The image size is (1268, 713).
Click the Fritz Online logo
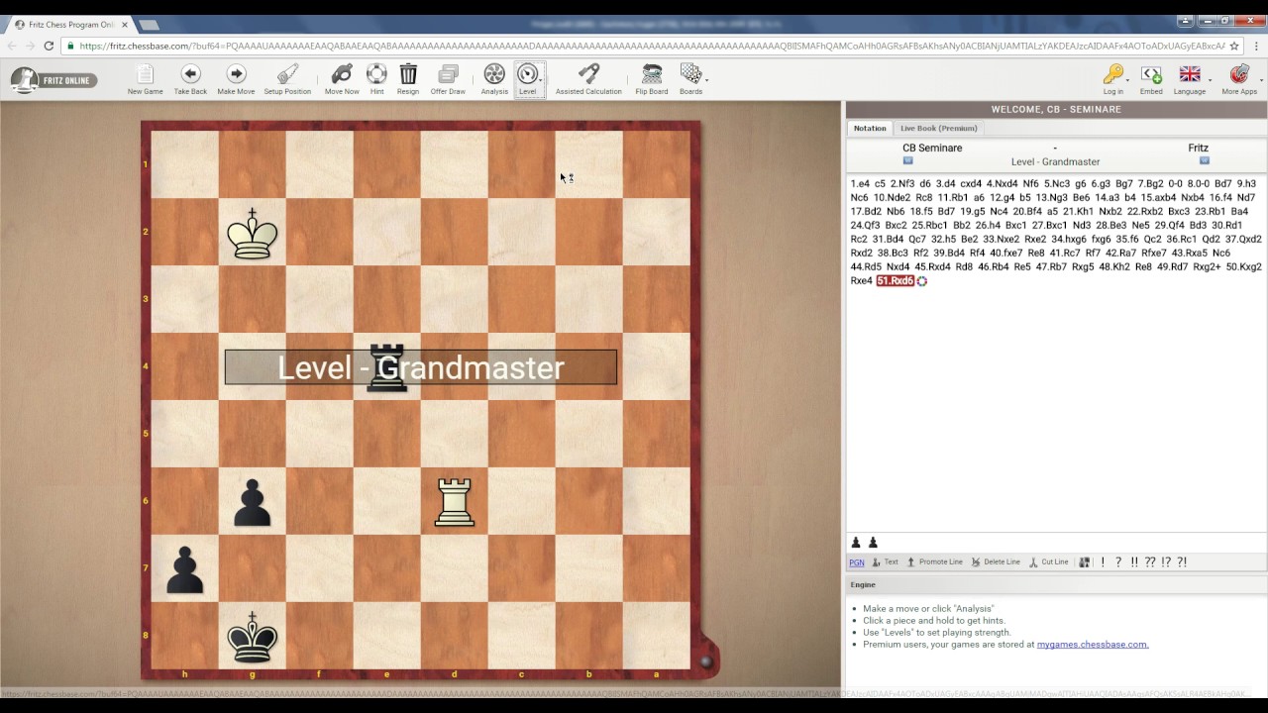(x=54, y=80)
